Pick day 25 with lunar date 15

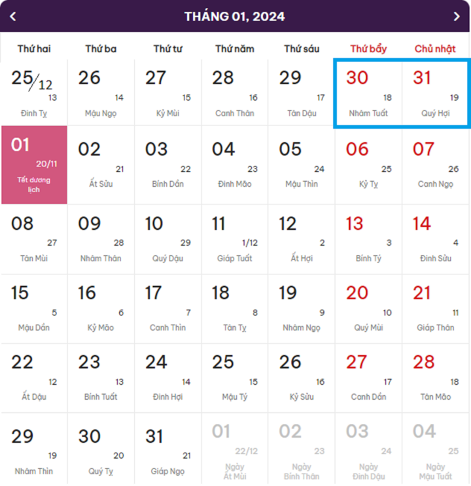click(235, 378)
